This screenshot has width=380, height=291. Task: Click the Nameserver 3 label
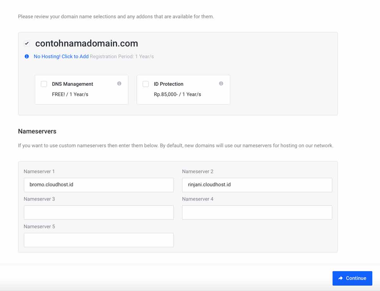pyautogui.click(x=39, y=199)
